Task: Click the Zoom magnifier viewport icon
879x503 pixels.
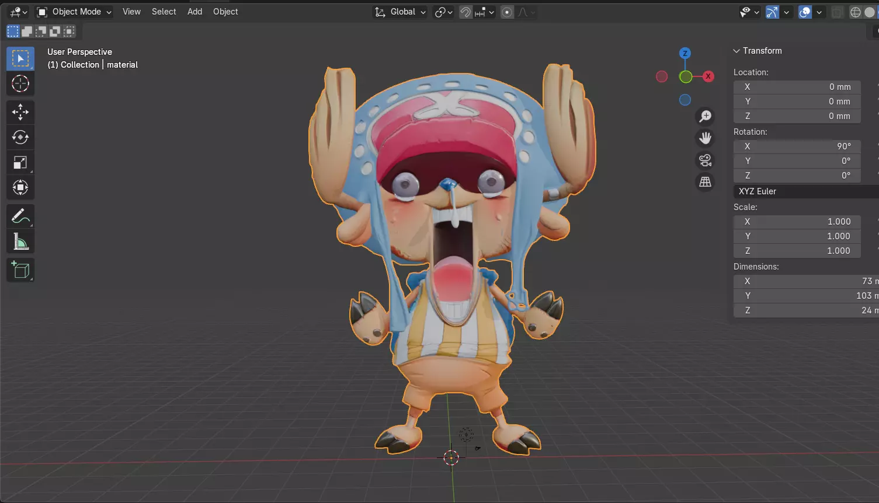Action: 706,116
